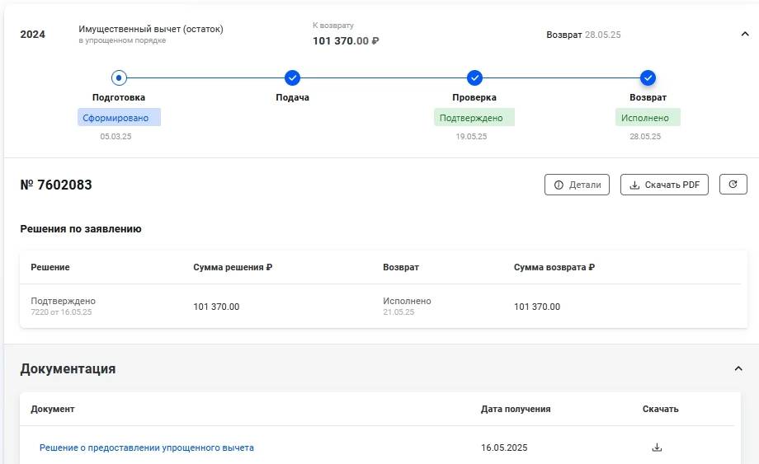Image resolution: width=759 pixels, height=464 pixels.
Task: Click the Сумма возврата ₽ column header
Action: [554, 267]
